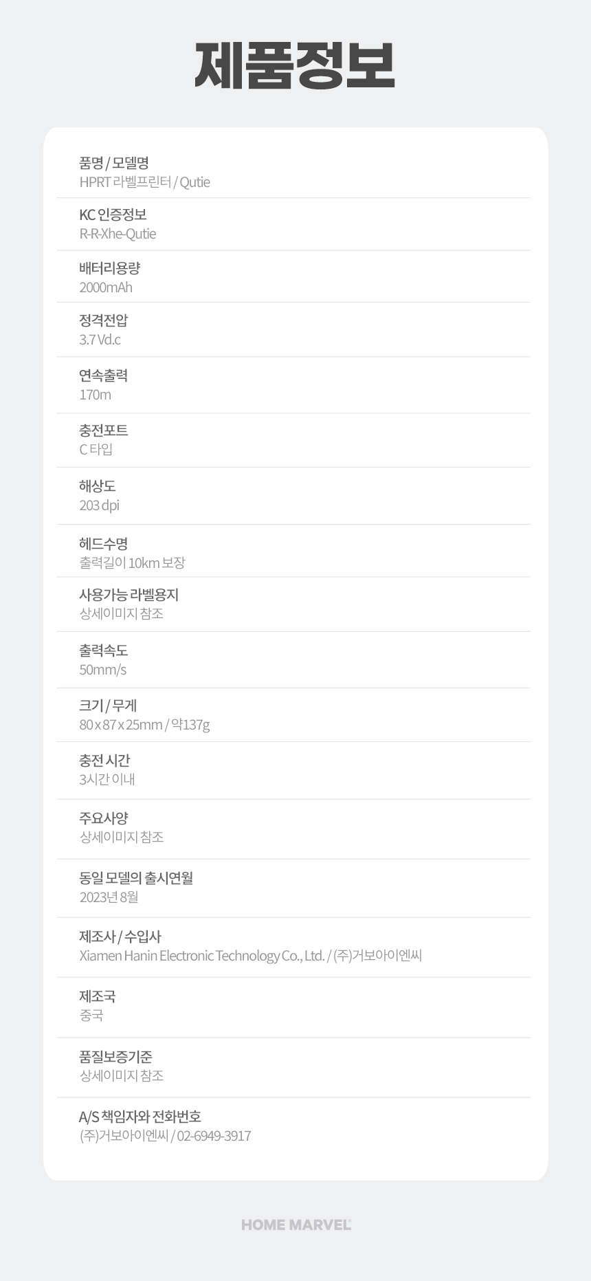The width and height of the screenshot is (591, 1281).
Task: Click the 02-6949-3917 A/S phone number
Action: (214, 1136)
